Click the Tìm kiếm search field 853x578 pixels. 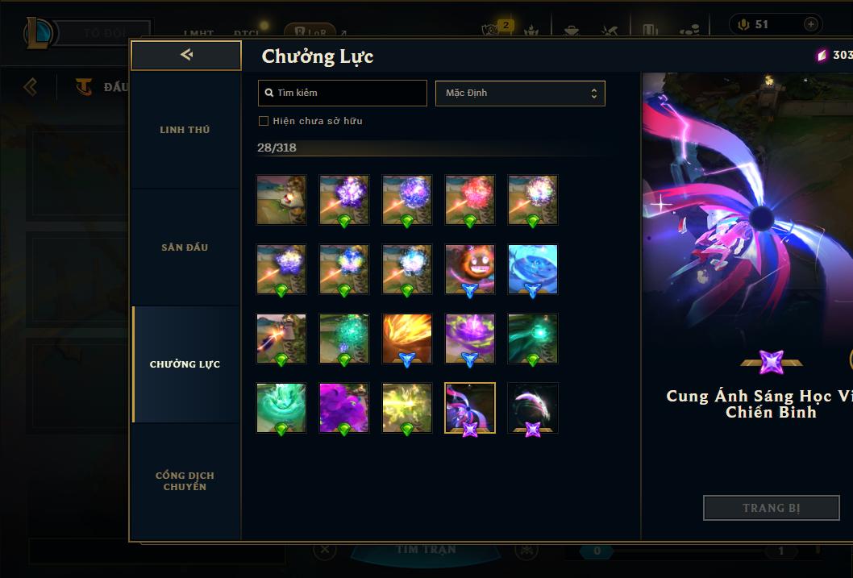[x=342, y=93]
